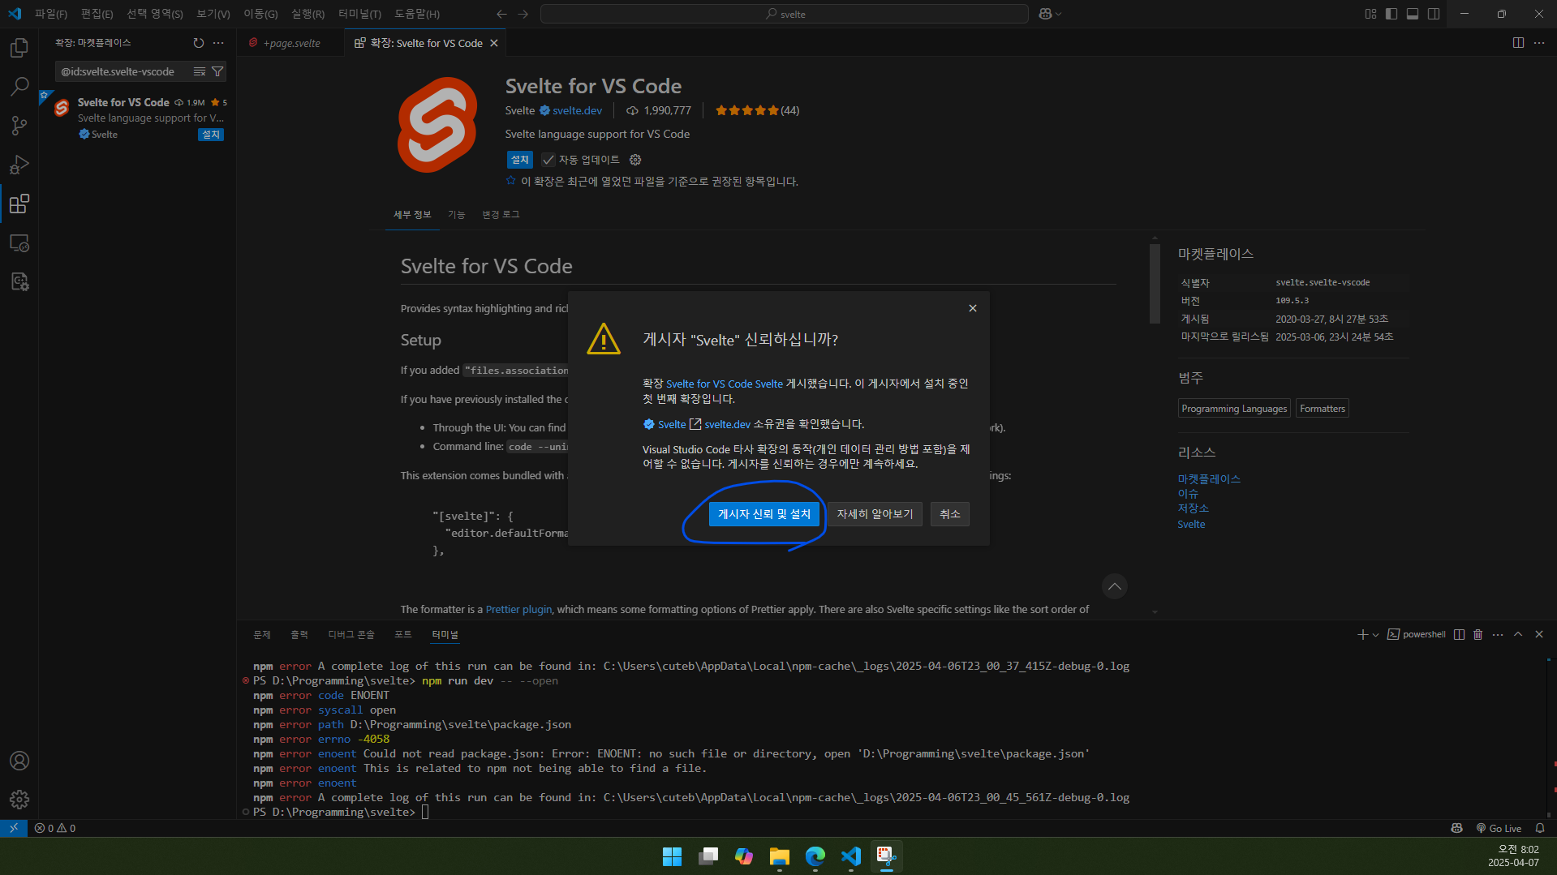Select the Programming Languages category tag
The width and height of the screenshot is (1557, 875).
coord(1234,409)
